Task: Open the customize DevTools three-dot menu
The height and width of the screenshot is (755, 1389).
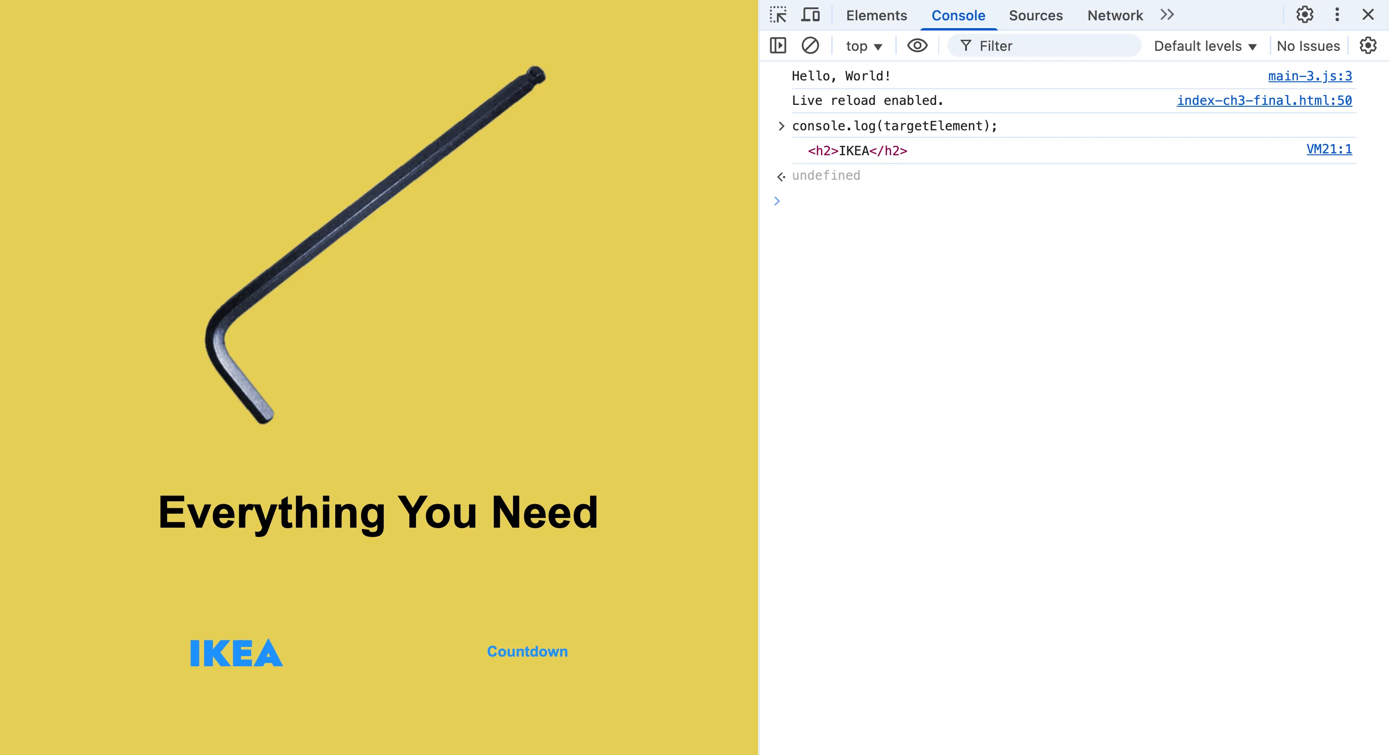Action: (1337, 15)
